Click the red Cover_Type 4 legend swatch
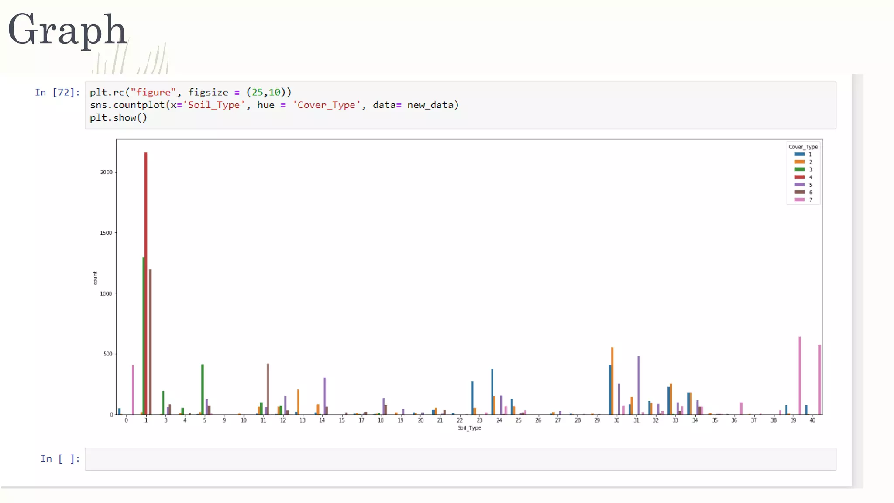Screen dimensions: 894x503 pyautogui.click(x=799, y=177)
